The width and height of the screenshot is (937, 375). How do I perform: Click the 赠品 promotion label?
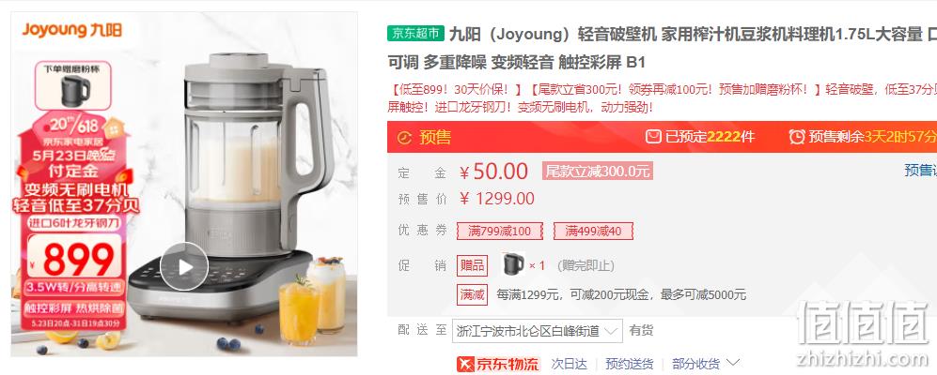(x=472, y=265)
